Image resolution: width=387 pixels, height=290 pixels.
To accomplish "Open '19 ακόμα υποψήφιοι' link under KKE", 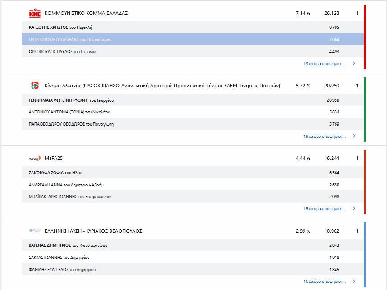I will (x=324, y=64).
